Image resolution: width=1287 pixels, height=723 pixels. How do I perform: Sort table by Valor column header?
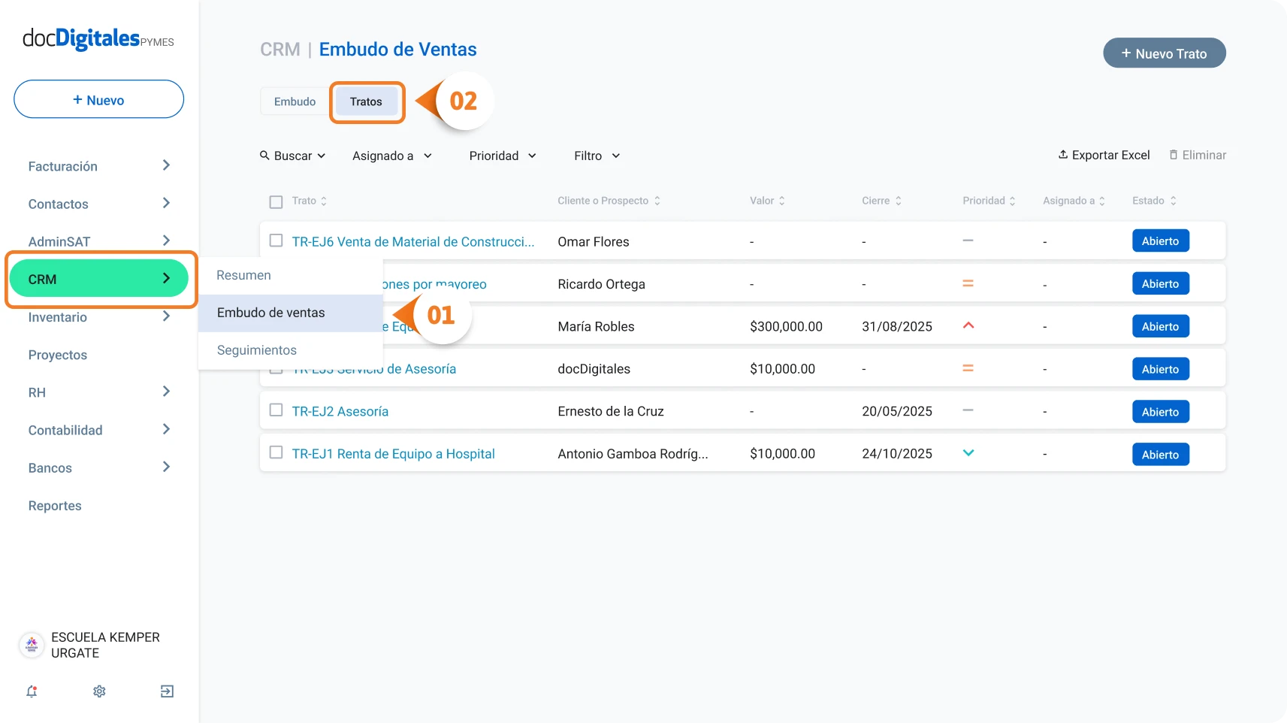(x=767, y=201)
